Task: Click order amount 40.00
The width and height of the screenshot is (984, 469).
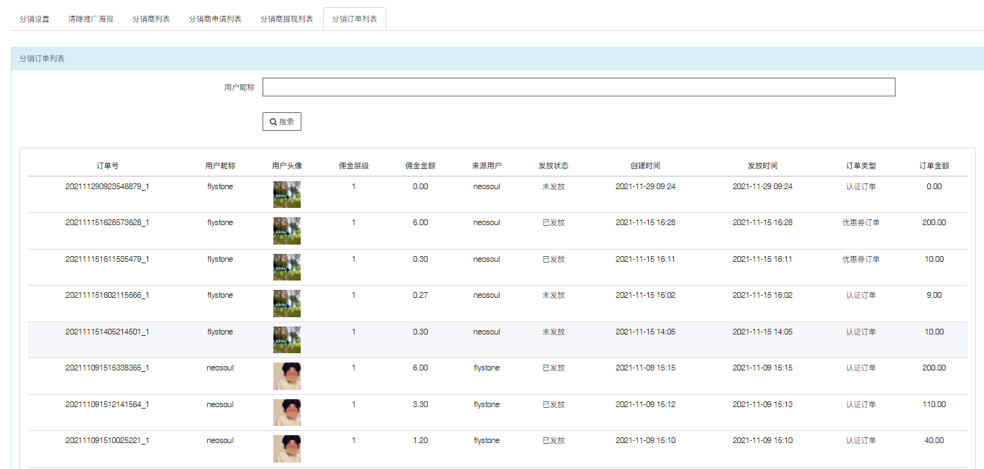Action: [x=934, y=440]
